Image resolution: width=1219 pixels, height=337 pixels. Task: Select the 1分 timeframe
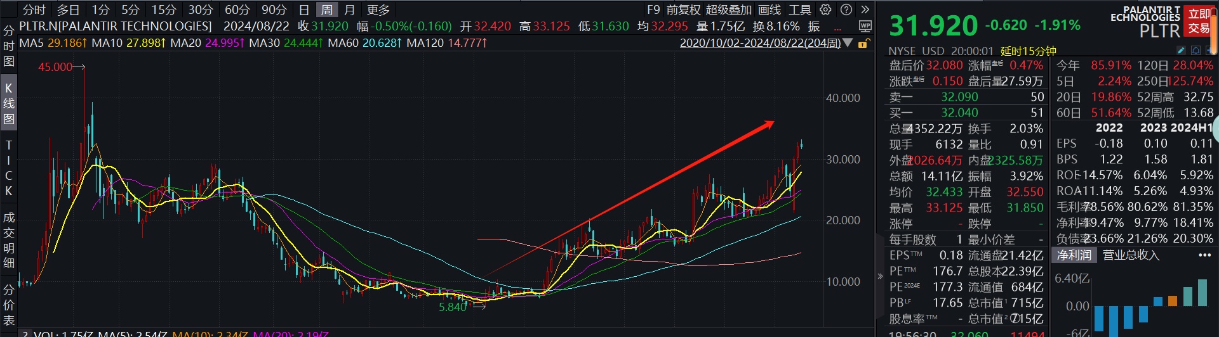tap(100, 10)
